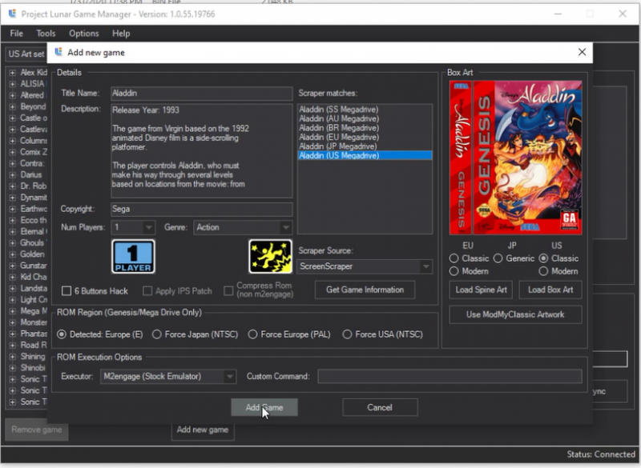Expand the Castle o tree node
Screen dimensions: 641x468
click(12, 118)
